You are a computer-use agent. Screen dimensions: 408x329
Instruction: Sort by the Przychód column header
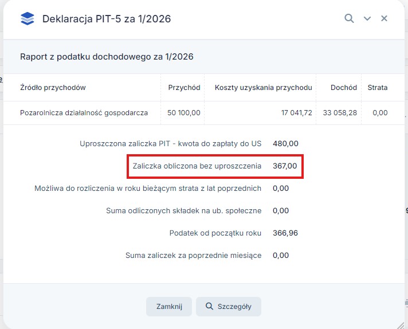(x=184, y=88)
